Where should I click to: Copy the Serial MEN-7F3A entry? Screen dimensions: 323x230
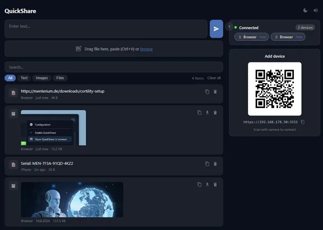(207, 164)
